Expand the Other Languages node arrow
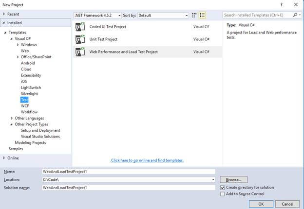The image size is (304, 209). (12, 118)
